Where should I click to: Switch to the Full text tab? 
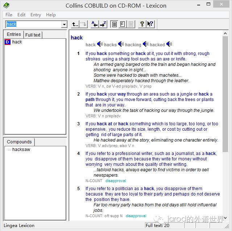[x=33, y=35]
